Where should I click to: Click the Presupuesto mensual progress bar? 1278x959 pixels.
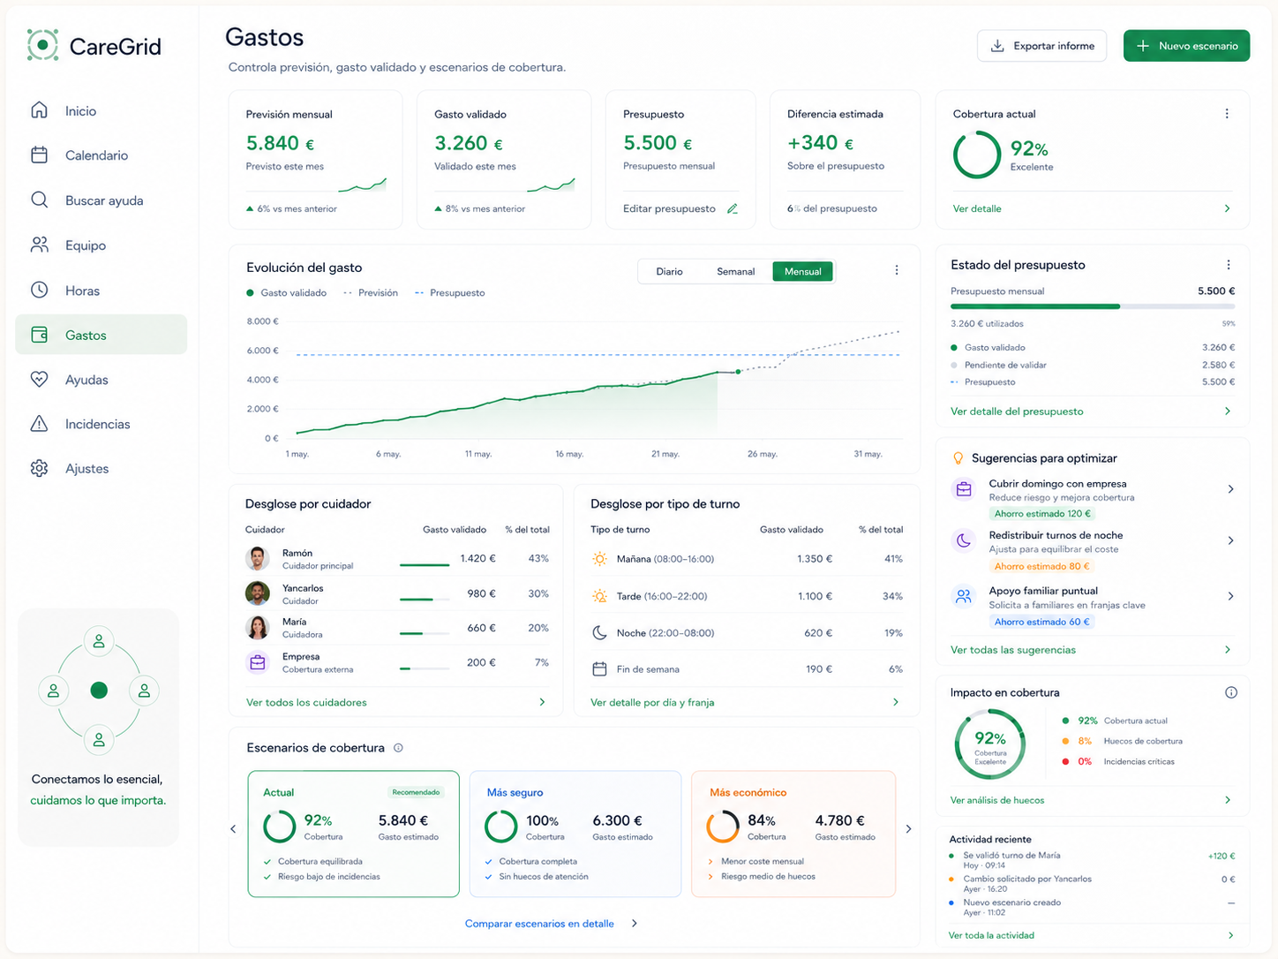pyautogui.click(x=1093, y=306)
